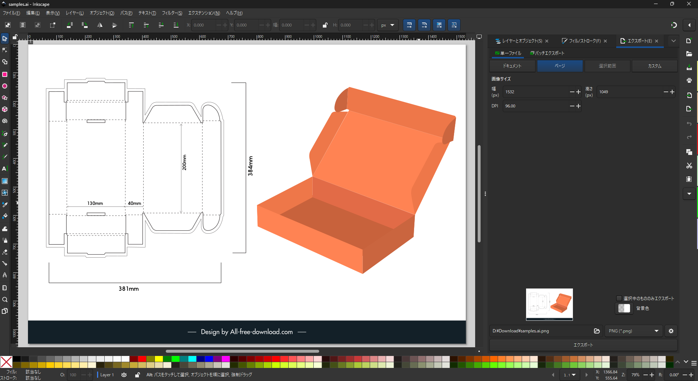698x381 pixels.
Task: Select the Ellipse tool
Action: pos(5,86)
